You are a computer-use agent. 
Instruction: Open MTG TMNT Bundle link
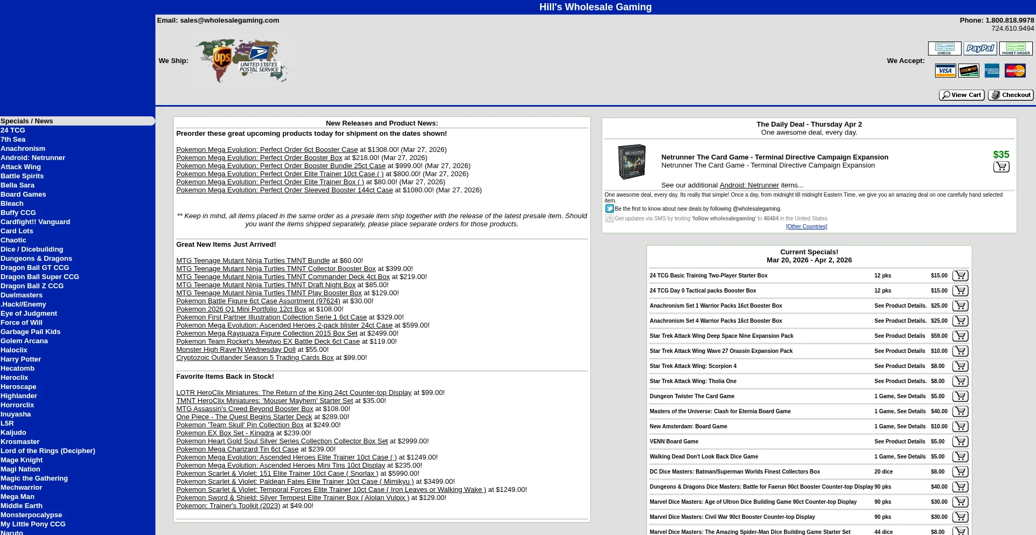(x=253, y=261)
